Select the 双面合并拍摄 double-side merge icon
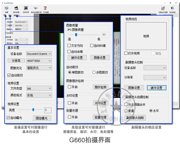Screen dimensions: 180x145 pos(163,8)
